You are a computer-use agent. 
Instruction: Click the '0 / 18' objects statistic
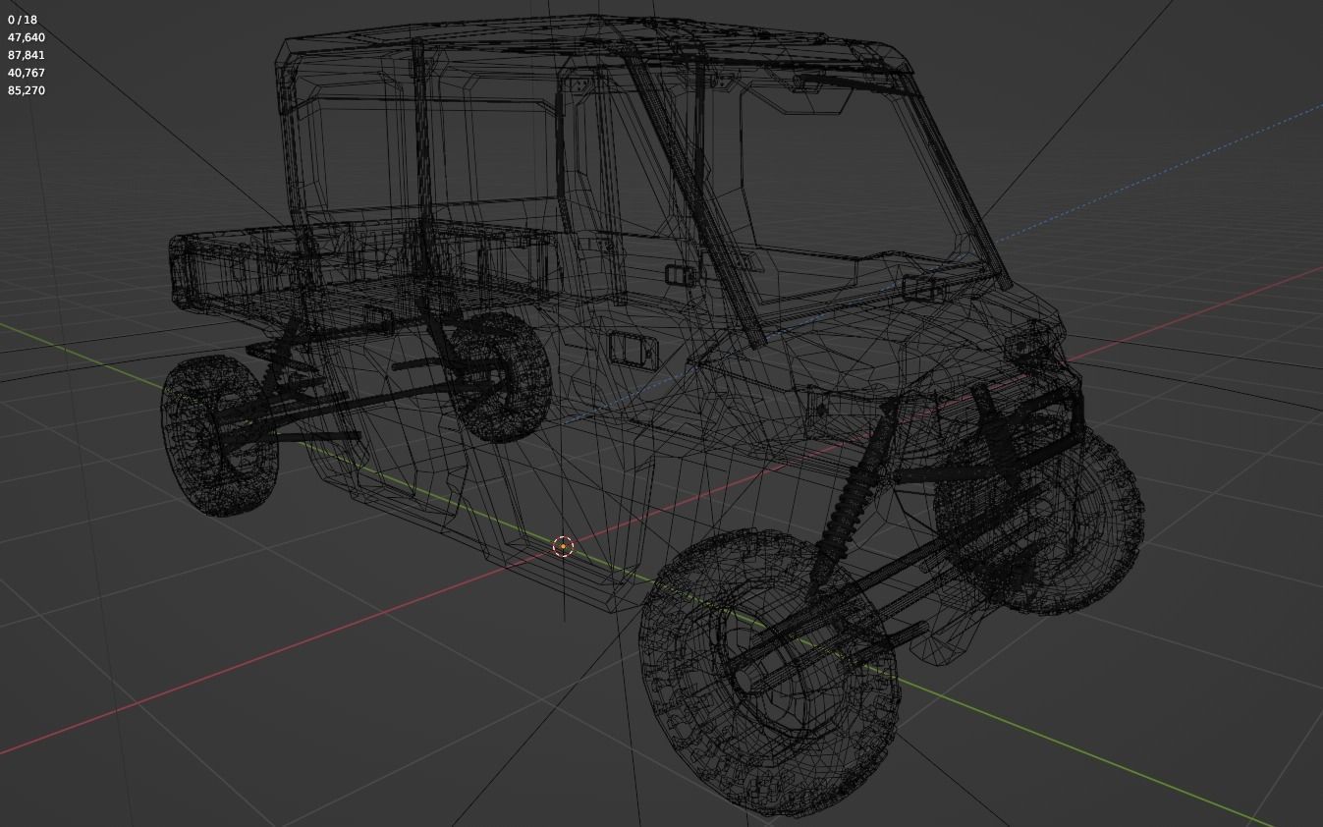pos(23,20)
